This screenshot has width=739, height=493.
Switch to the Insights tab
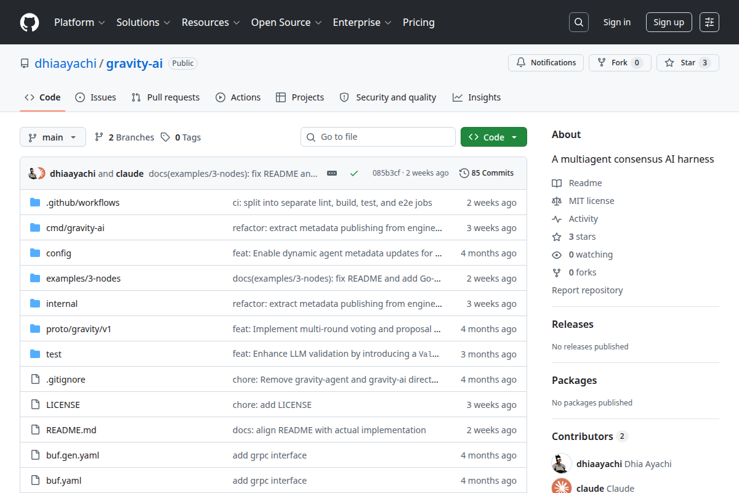(x=477, y=97)
